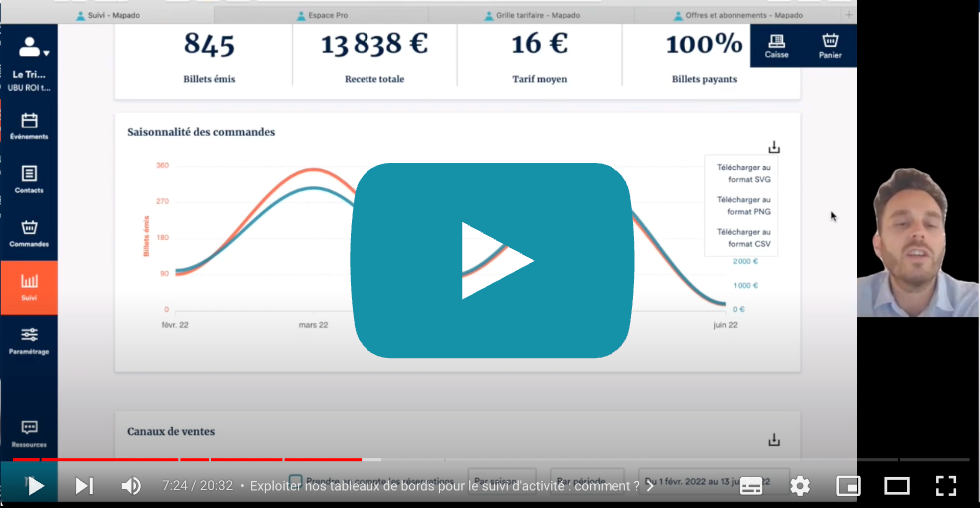Open the Caisse button
The image size is (980, 508).
coord(776,46)
